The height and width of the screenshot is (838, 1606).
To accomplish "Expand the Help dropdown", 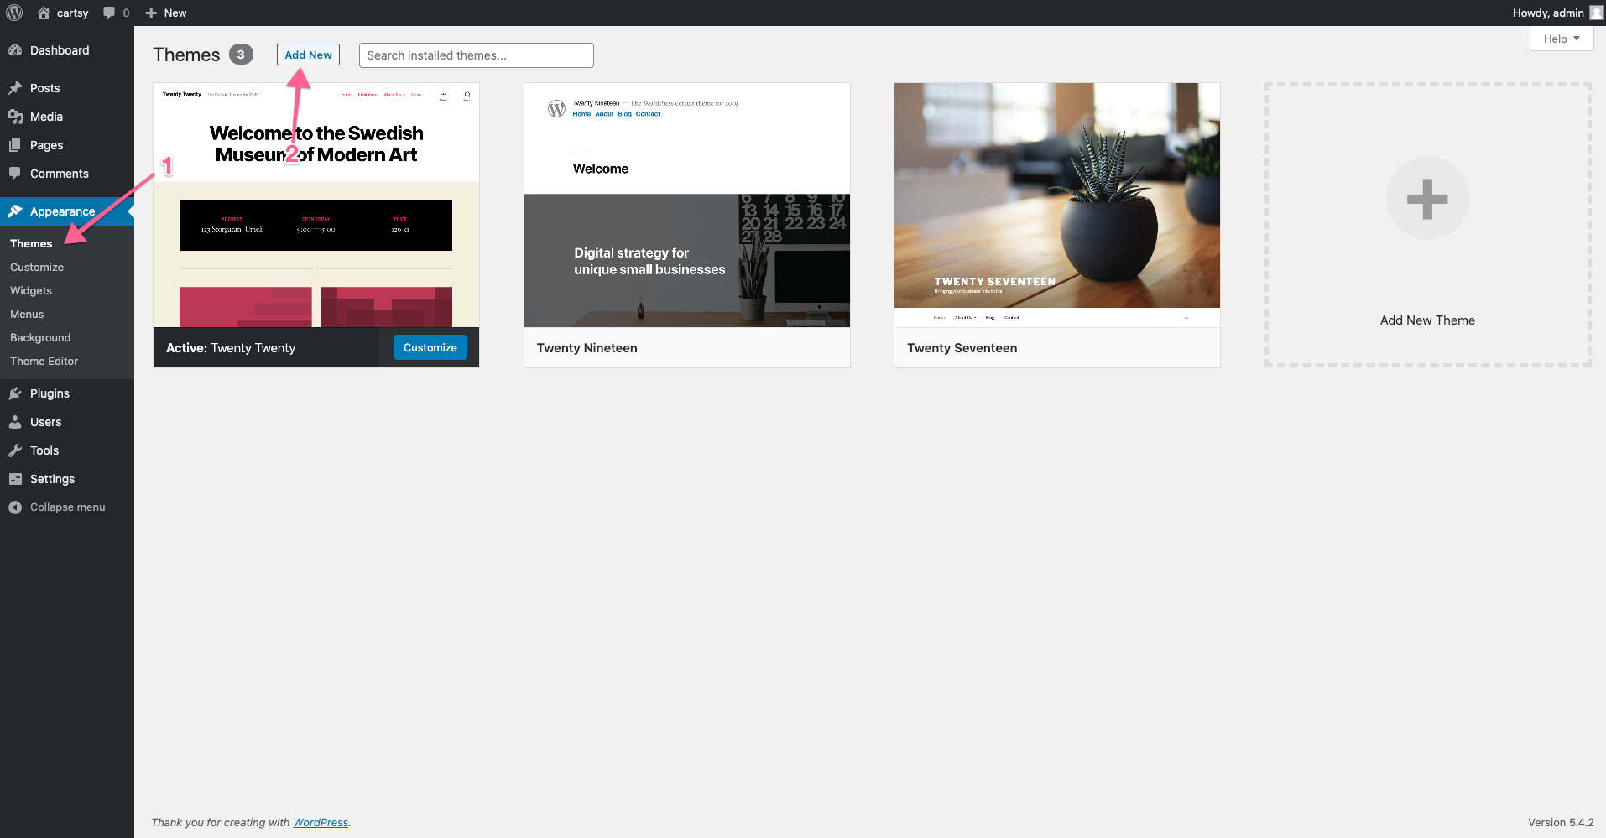I will click(x=1562, y=39).
